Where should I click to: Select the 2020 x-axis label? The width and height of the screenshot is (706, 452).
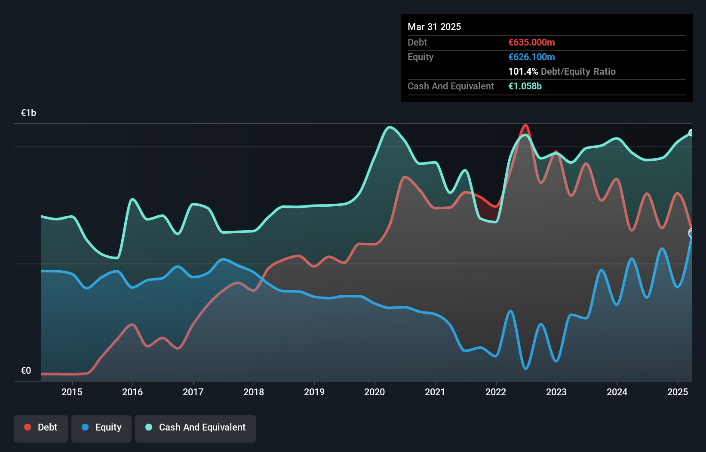pos(374,392)
